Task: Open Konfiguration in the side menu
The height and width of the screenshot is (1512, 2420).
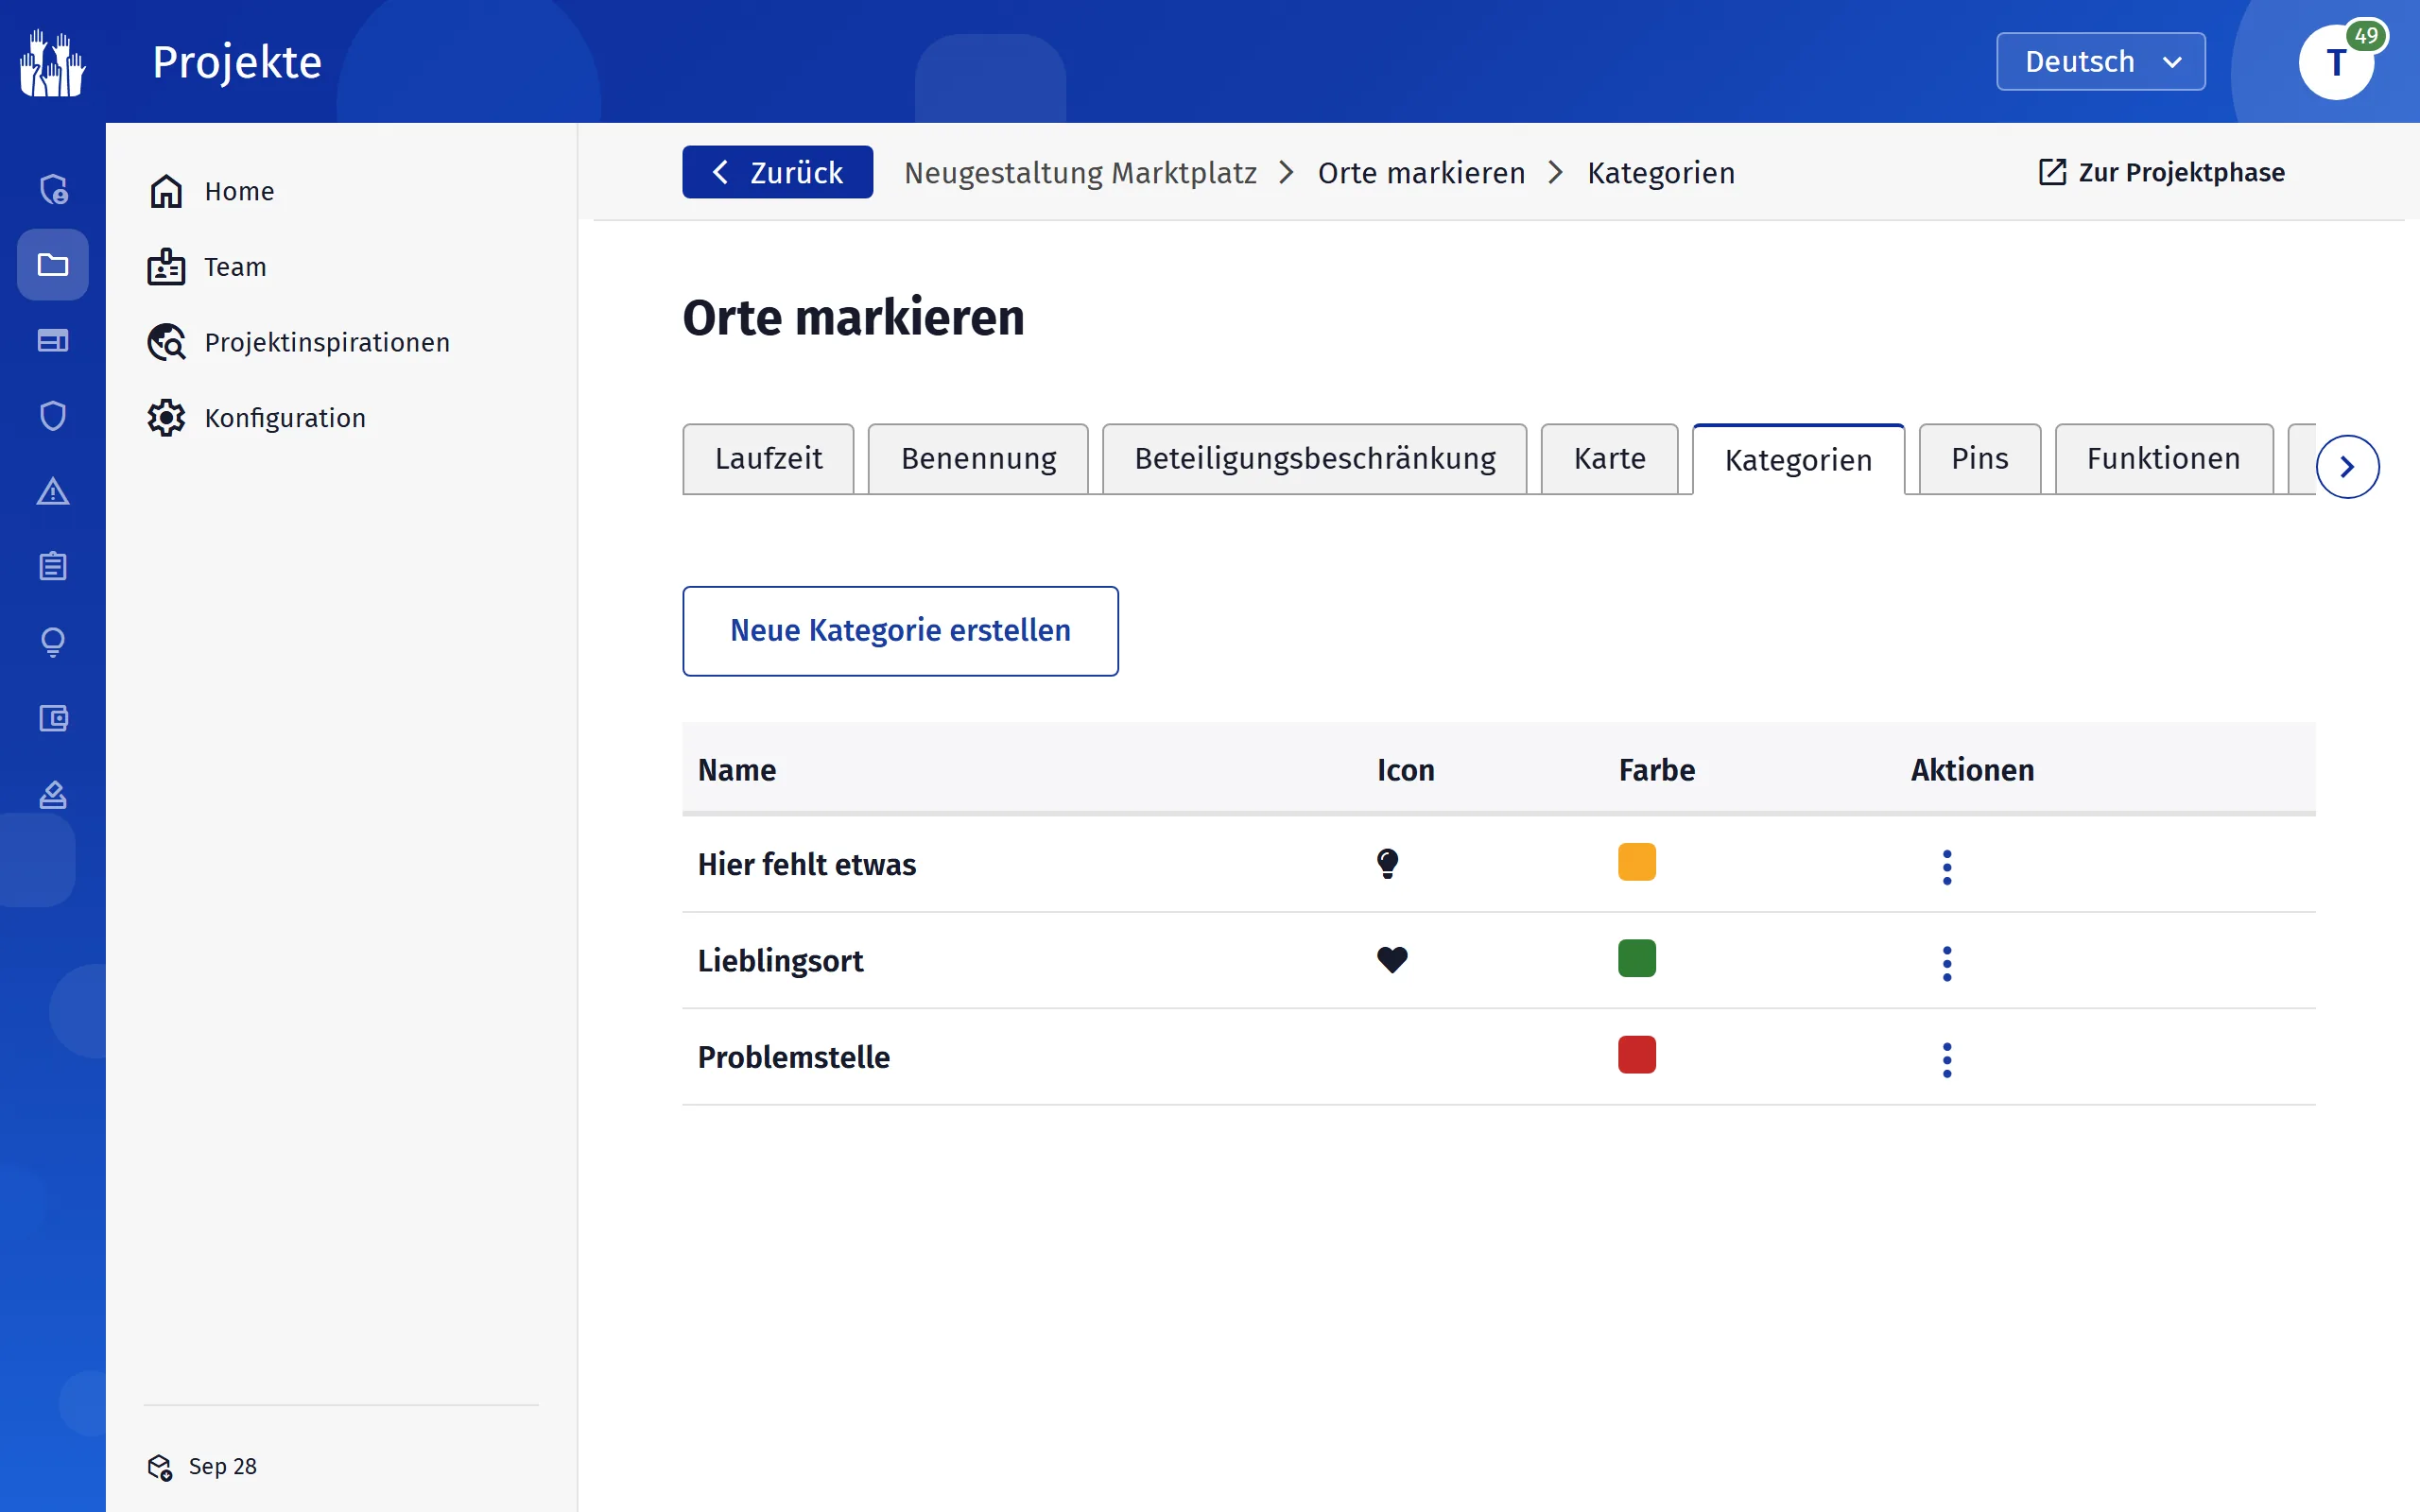Action: click(285, 418)
